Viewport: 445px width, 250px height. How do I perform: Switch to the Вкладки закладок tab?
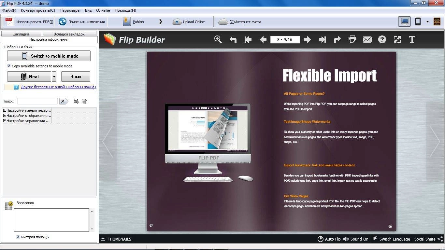pyautogui.click(x=69, y=34)
